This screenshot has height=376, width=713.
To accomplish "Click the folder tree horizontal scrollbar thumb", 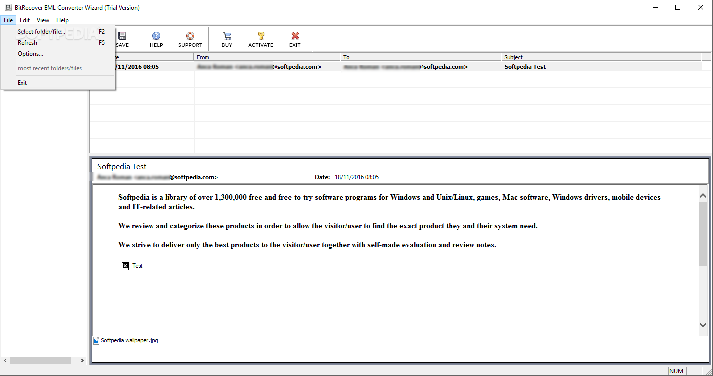I will (x=41, y=360).
